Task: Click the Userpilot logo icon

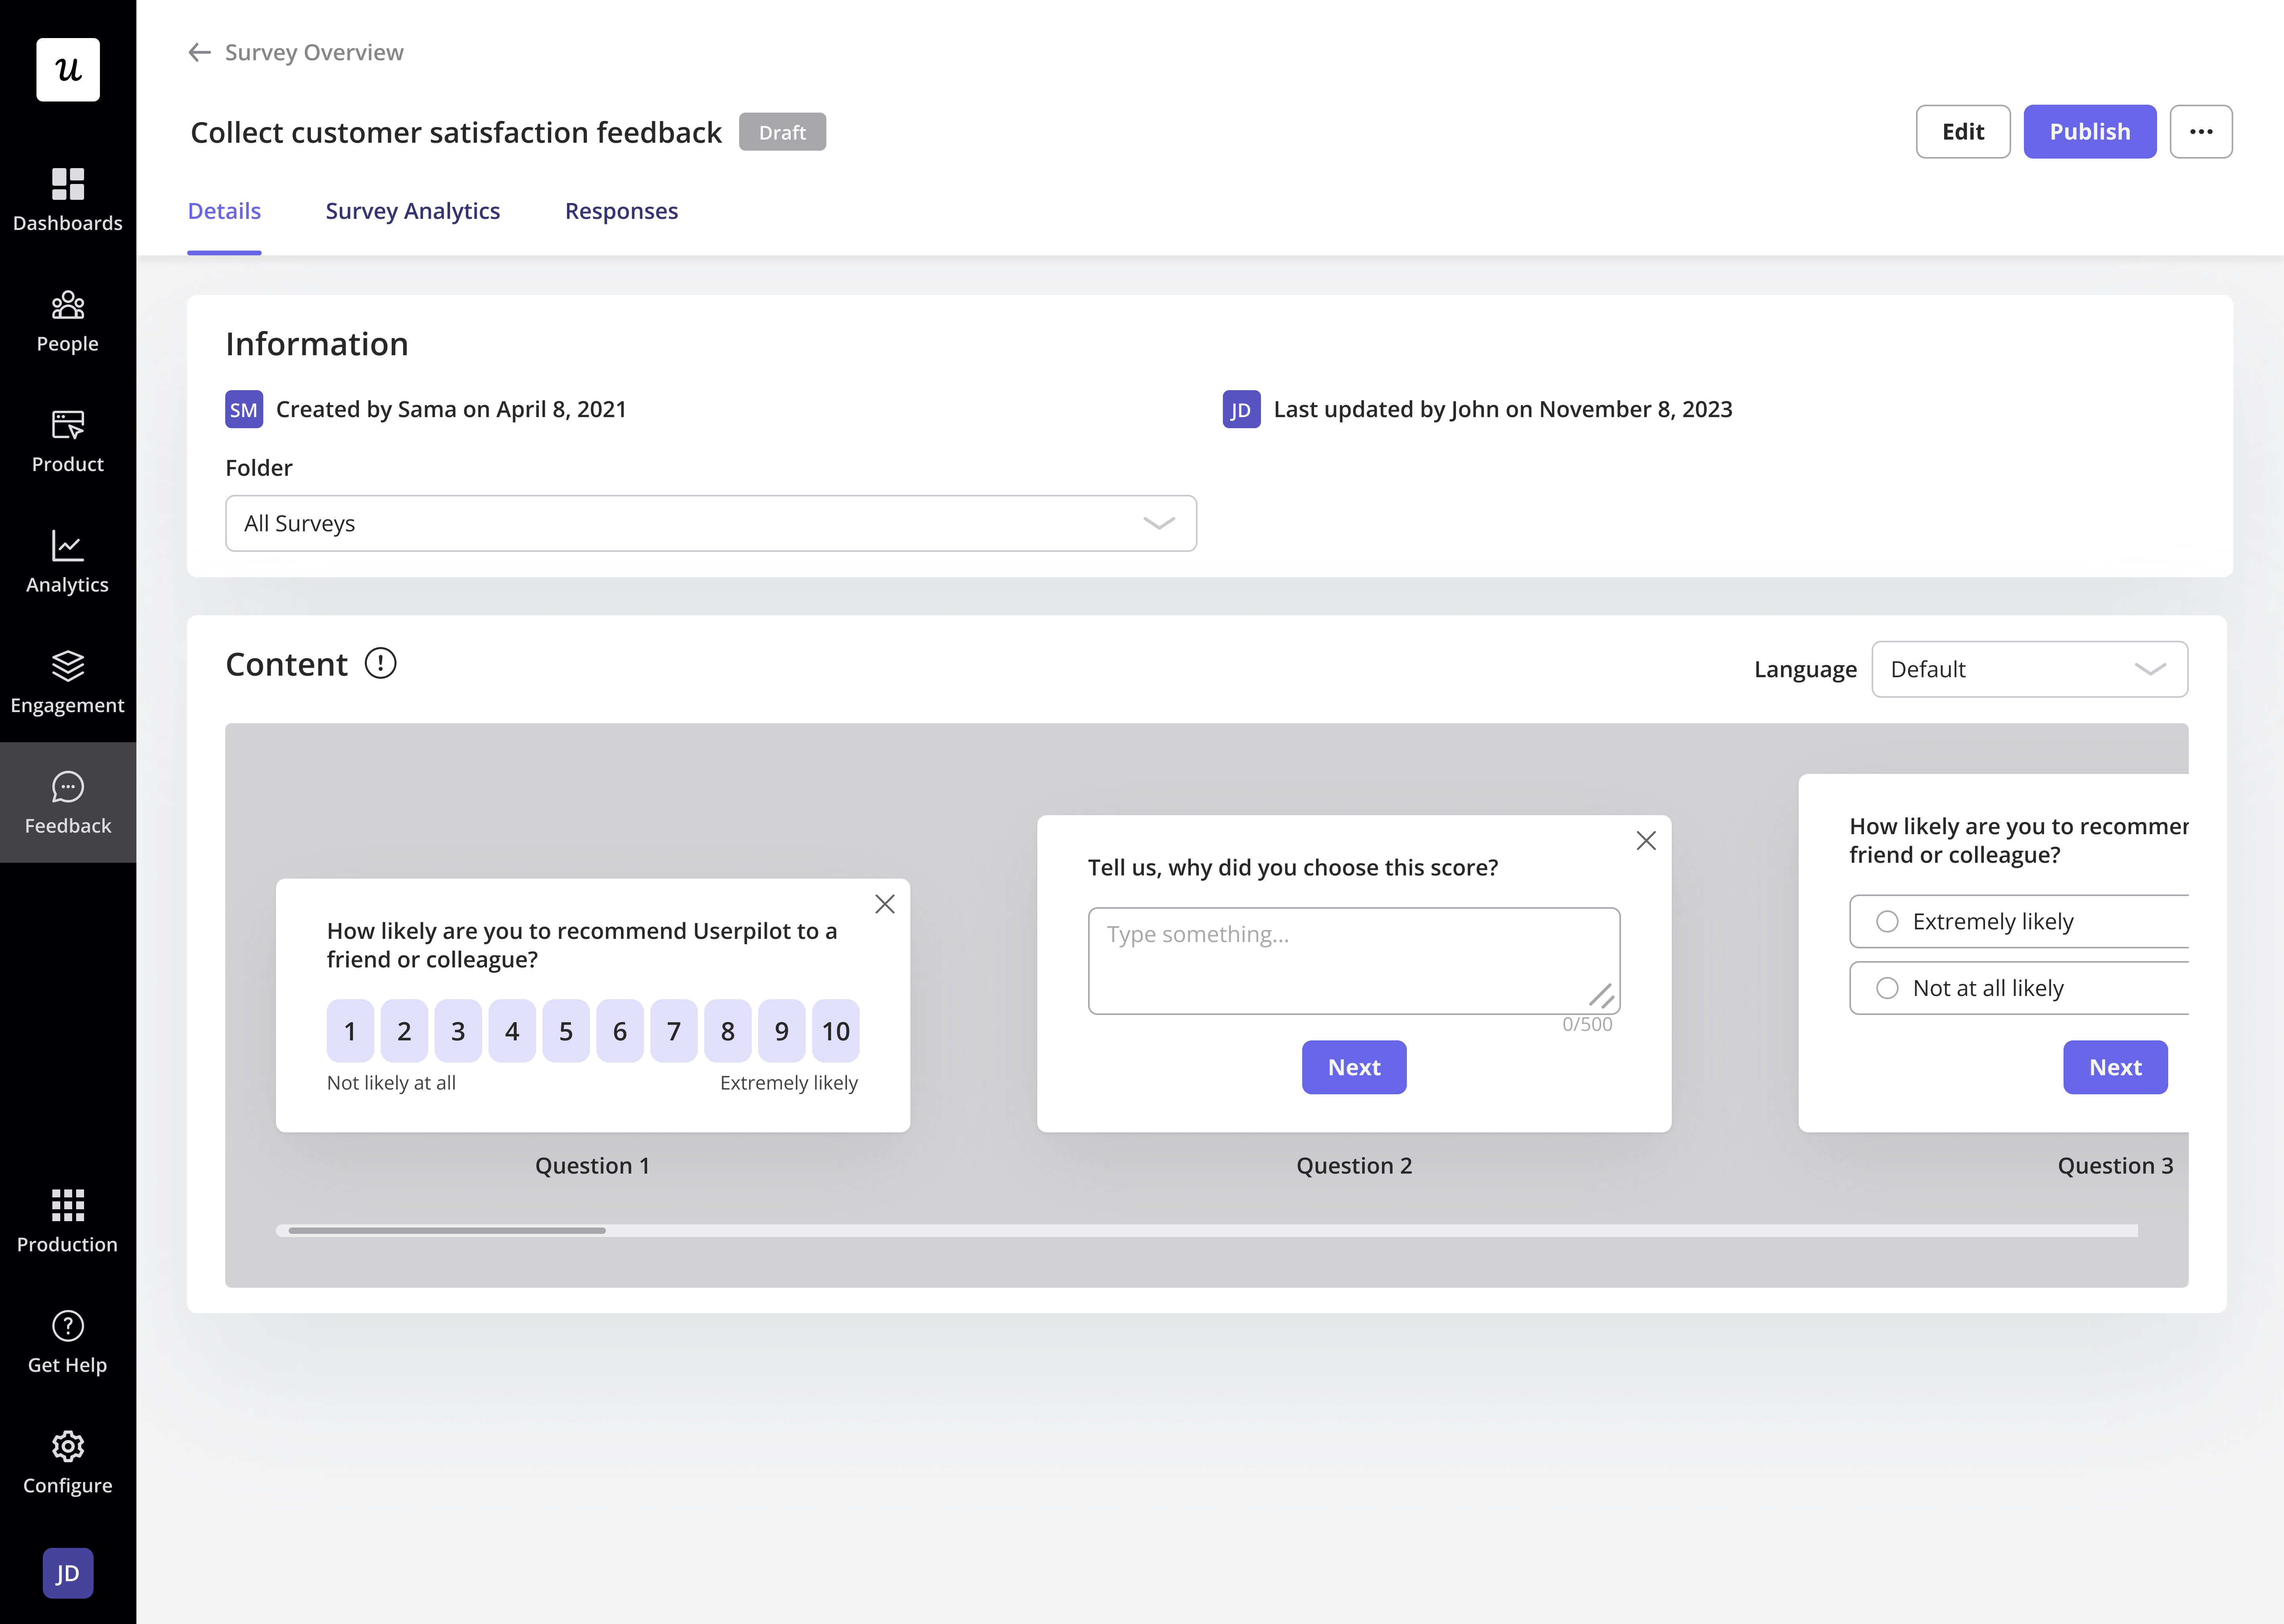Action: tap(68, 70)
